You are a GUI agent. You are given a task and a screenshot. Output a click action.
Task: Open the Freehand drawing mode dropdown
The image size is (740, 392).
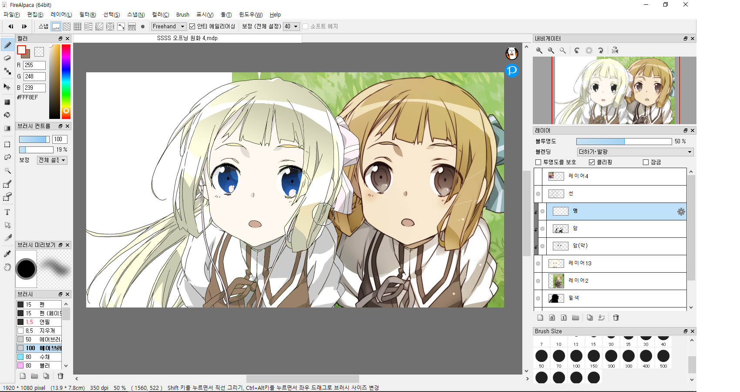pyautogui.click(x=168, y=27)
